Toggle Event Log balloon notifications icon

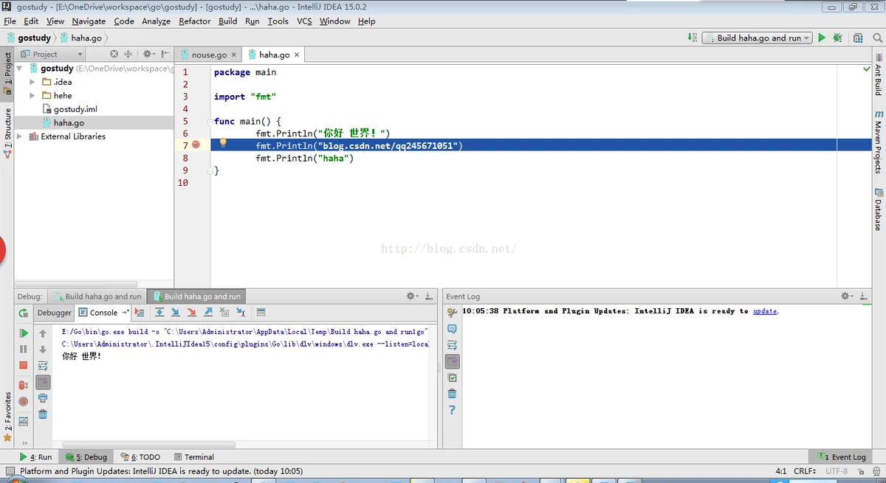[452, 329]
